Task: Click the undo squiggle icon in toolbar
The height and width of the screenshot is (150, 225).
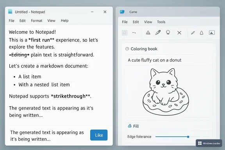Action: click(x=134, y=33)
